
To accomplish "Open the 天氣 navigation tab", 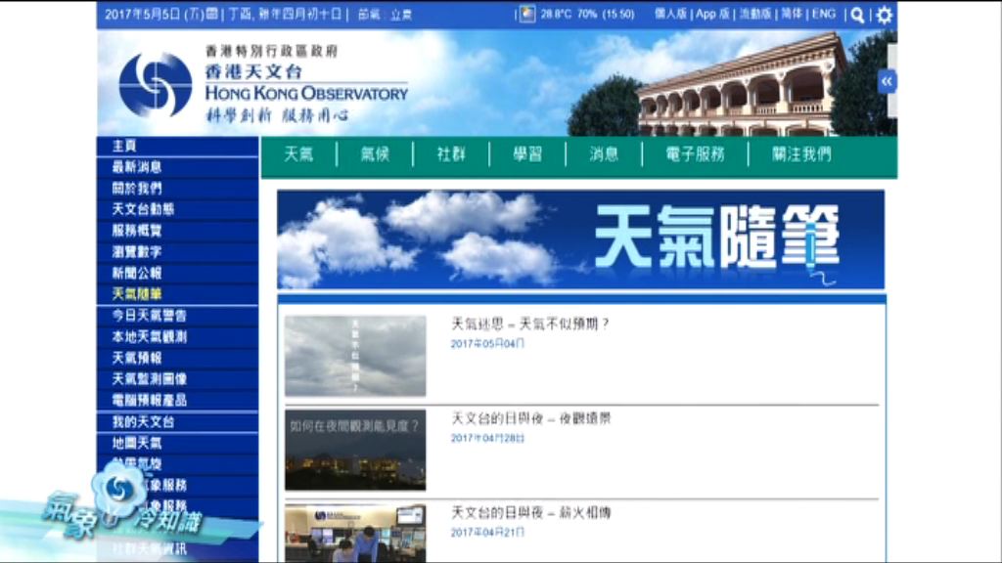I will (299, 154).
